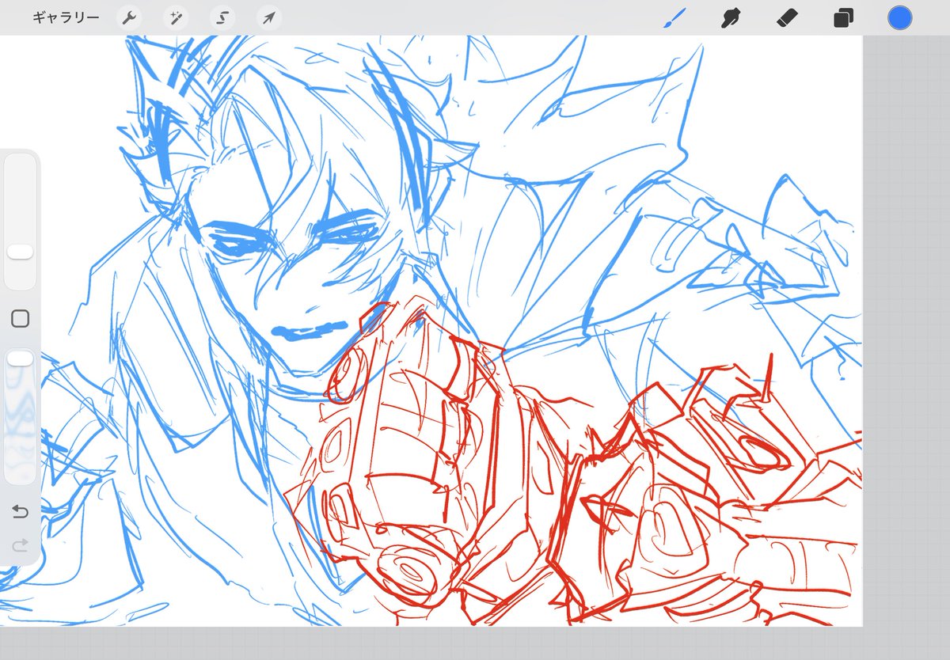Select the Brush tool
The width and height of the screenshot is (950, 660).
[x=674, y=17]
